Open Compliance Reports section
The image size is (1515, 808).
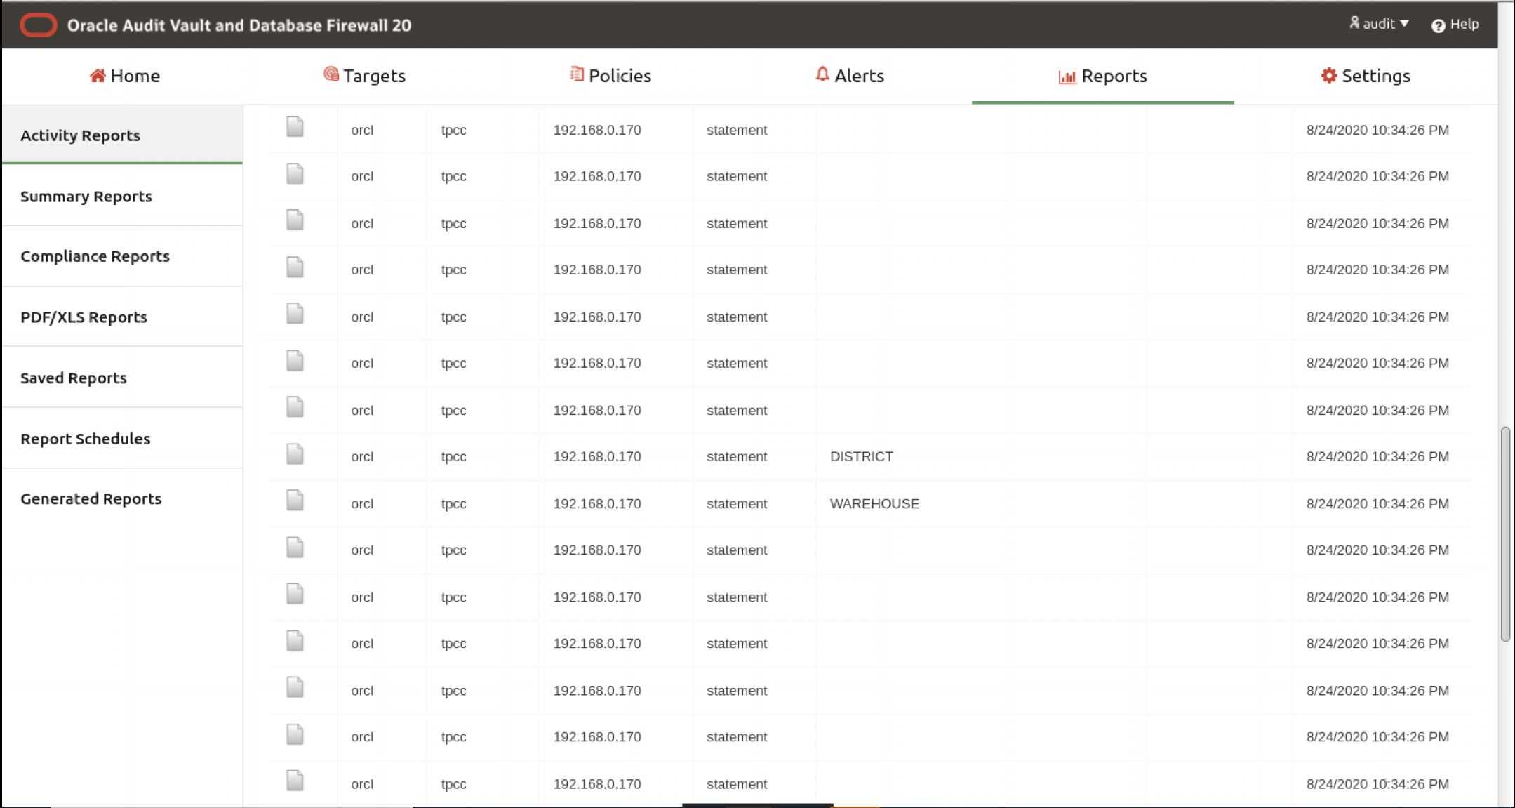point(95,256)
